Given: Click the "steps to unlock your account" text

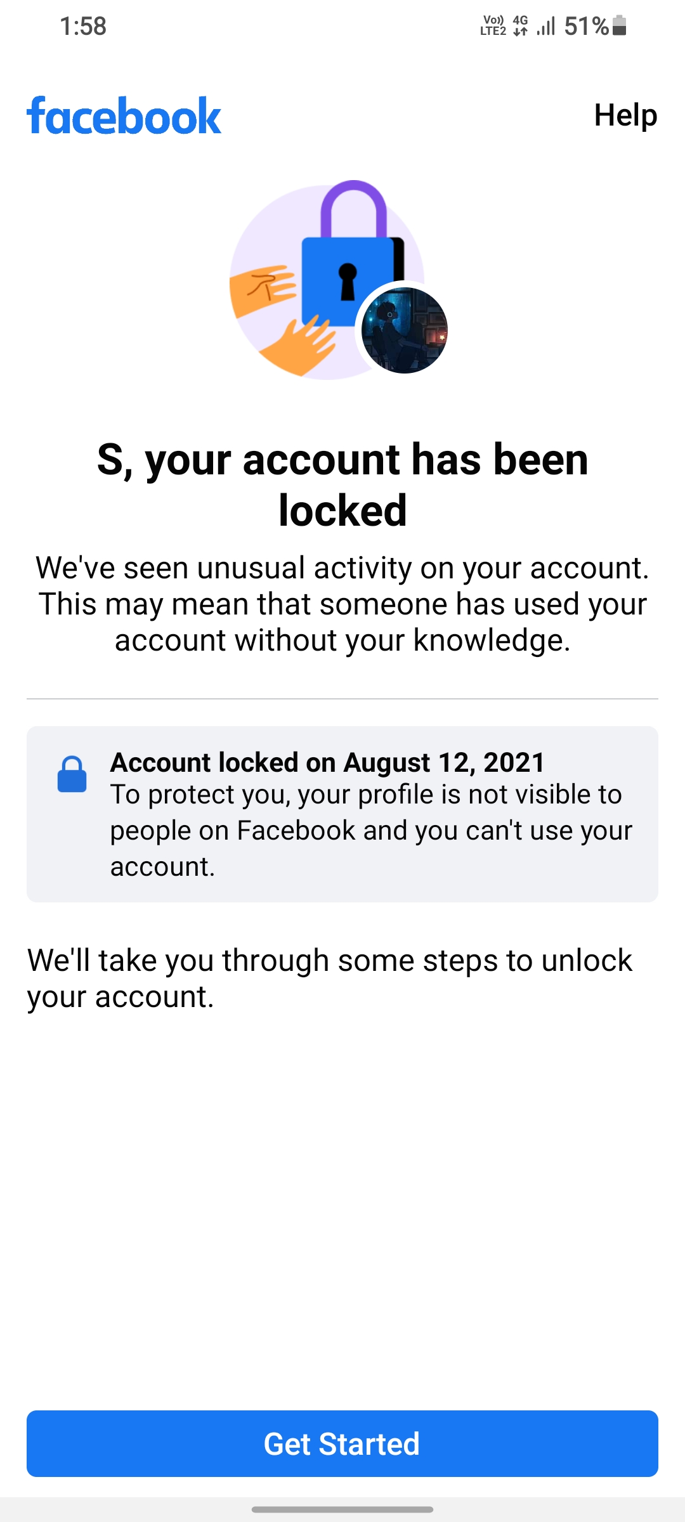Looking at the screenshot, I should pos(330,979).
